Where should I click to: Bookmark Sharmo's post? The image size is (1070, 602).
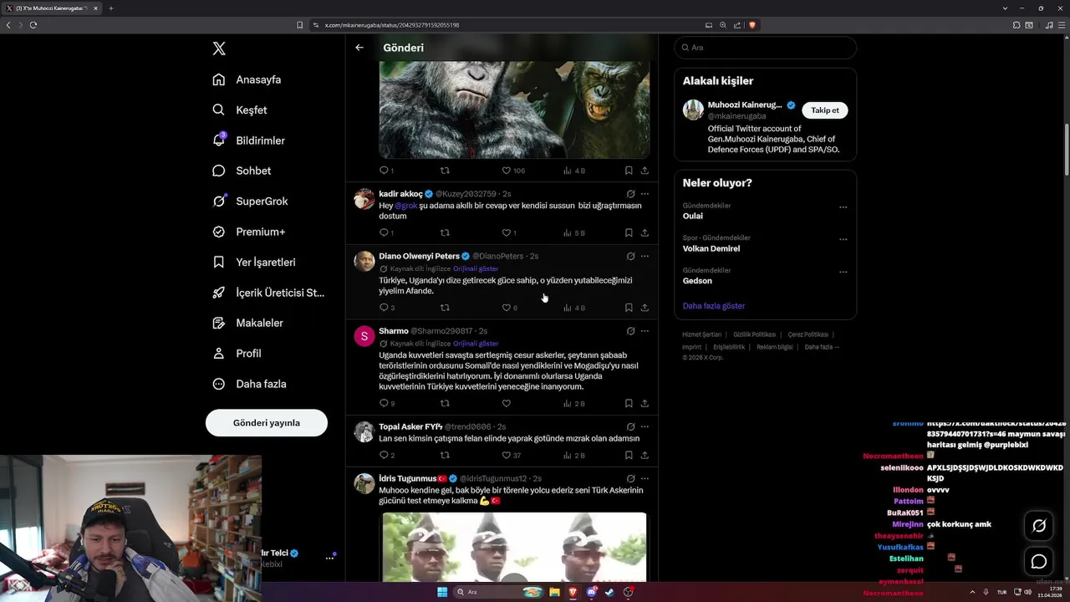[x=629, y=403]
